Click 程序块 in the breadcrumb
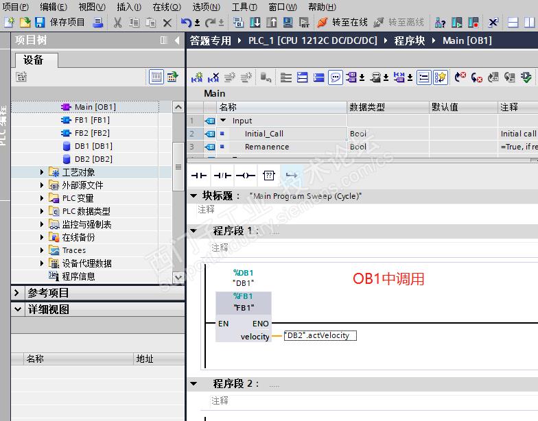Screen dimensions: 538x421 coord(409,41)
